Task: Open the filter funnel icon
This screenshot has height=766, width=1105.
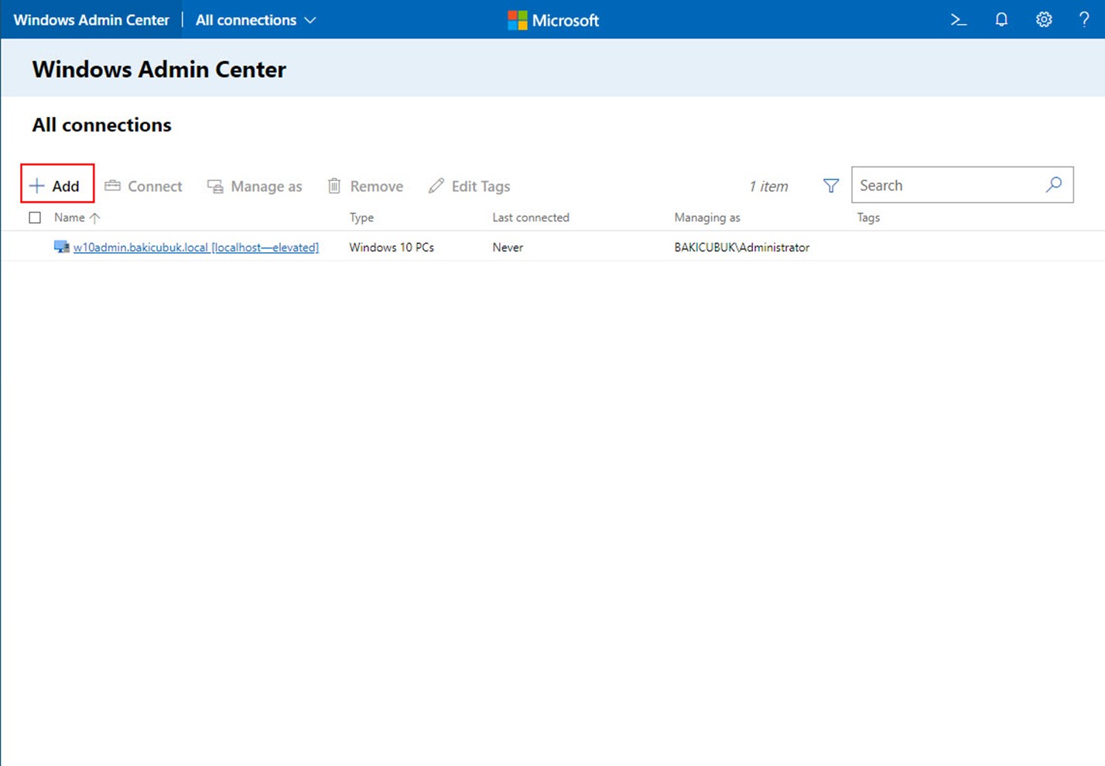Action: [831, 186]
